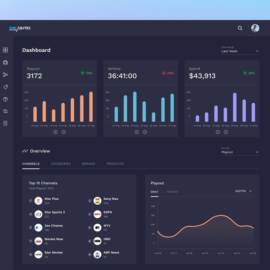
Task: Click the Total Playout: 3172 text
Action: (x=41, y=188)
